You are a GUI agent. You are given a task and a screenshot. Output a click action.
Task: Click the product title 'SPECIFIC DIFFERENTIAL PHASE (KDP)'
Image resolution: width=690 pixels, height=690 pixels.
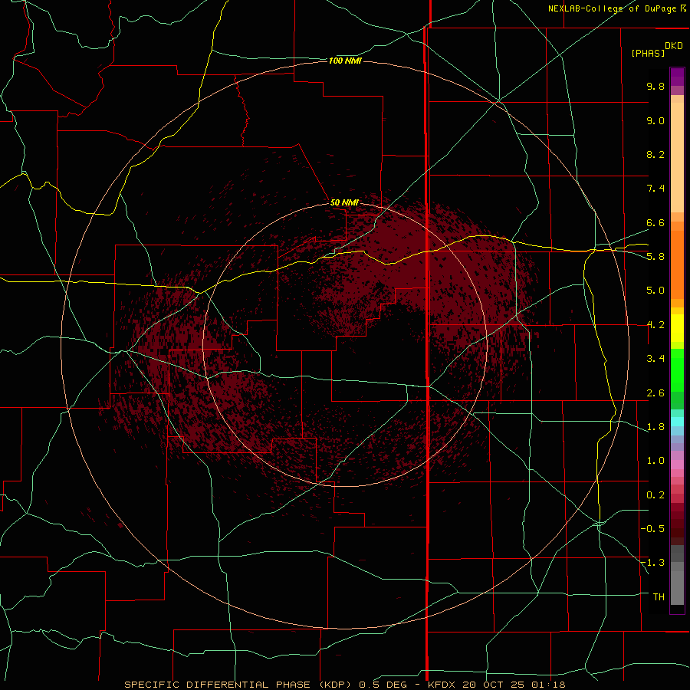[x=238, y=685]
